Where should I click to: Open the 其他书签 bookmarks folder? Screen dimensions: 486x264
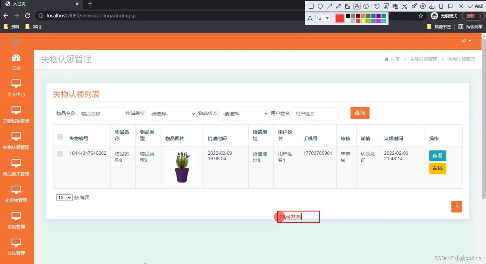click(439, 27)
